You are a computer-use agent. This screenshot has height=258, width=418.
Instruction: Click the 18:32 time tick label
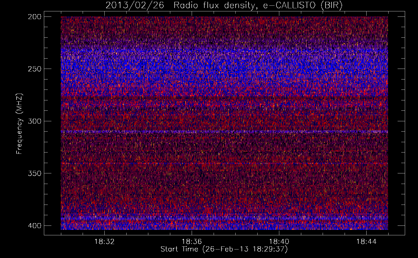coord(104,241)
